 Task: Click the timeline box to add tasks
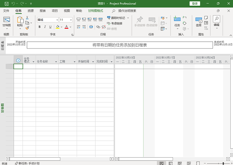pos(119,45)
